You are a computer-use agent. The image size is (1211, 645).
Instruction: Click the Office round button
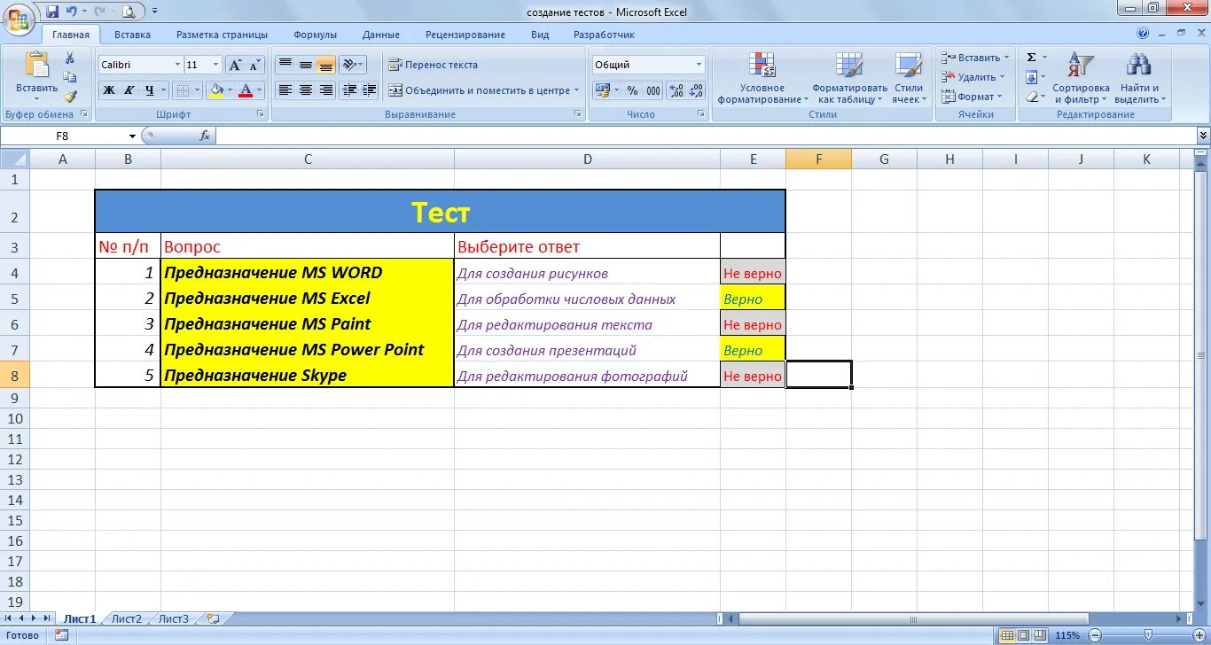pyautogui.click(x=19, y=18)
